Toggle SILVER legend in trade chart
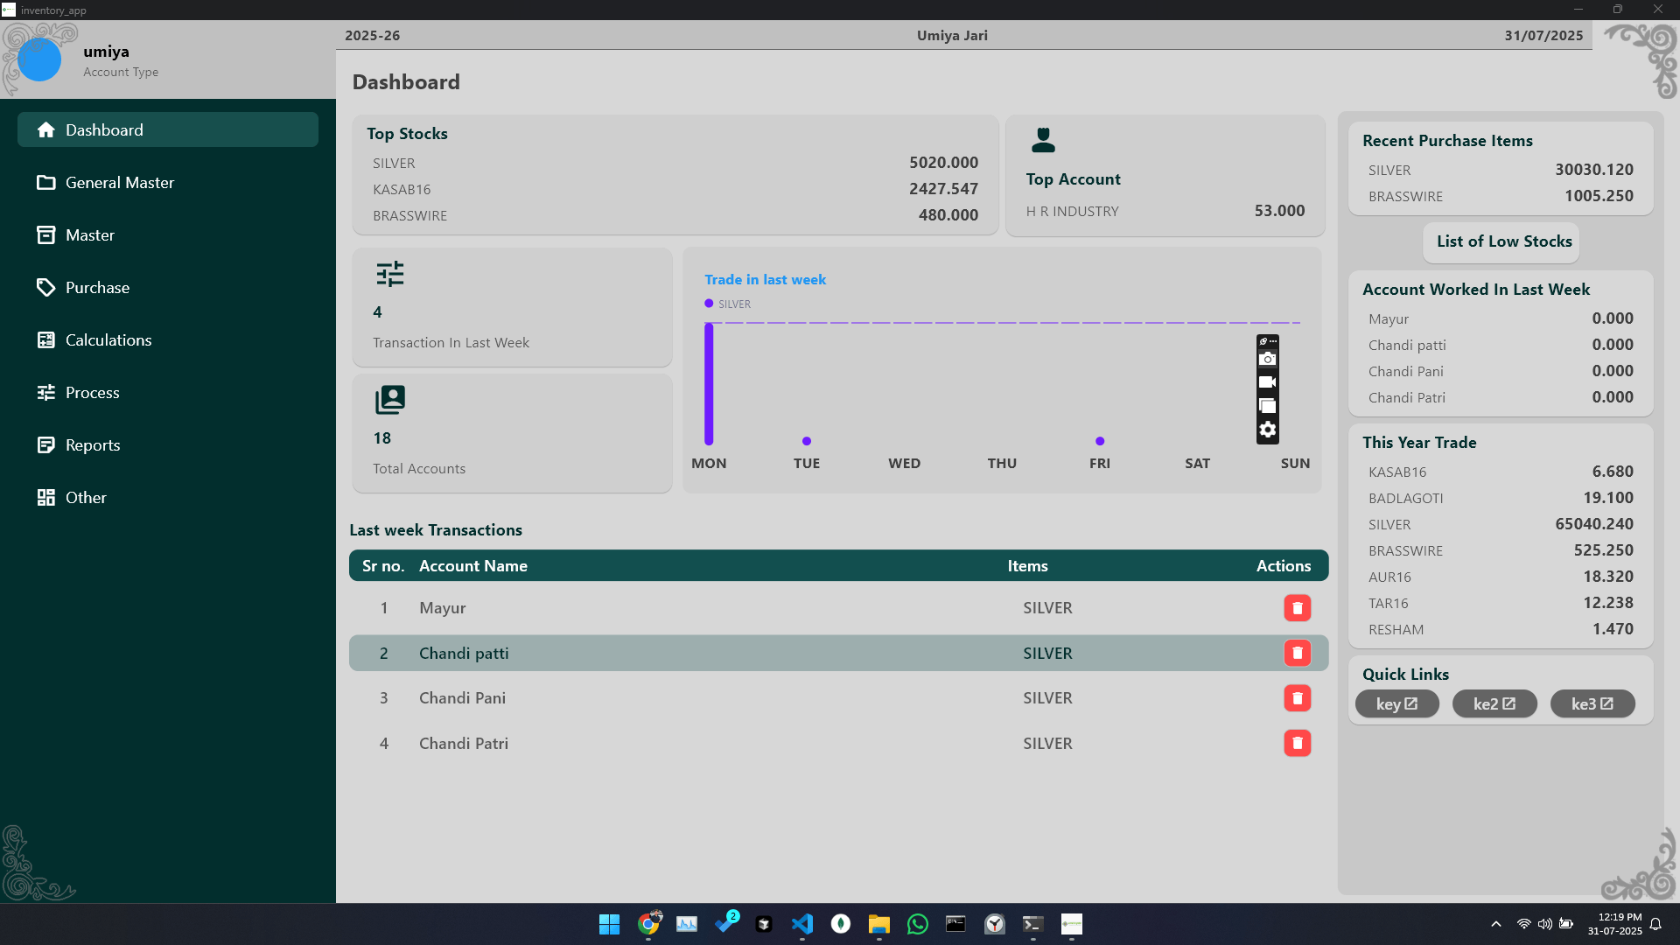 coord(728,304)
